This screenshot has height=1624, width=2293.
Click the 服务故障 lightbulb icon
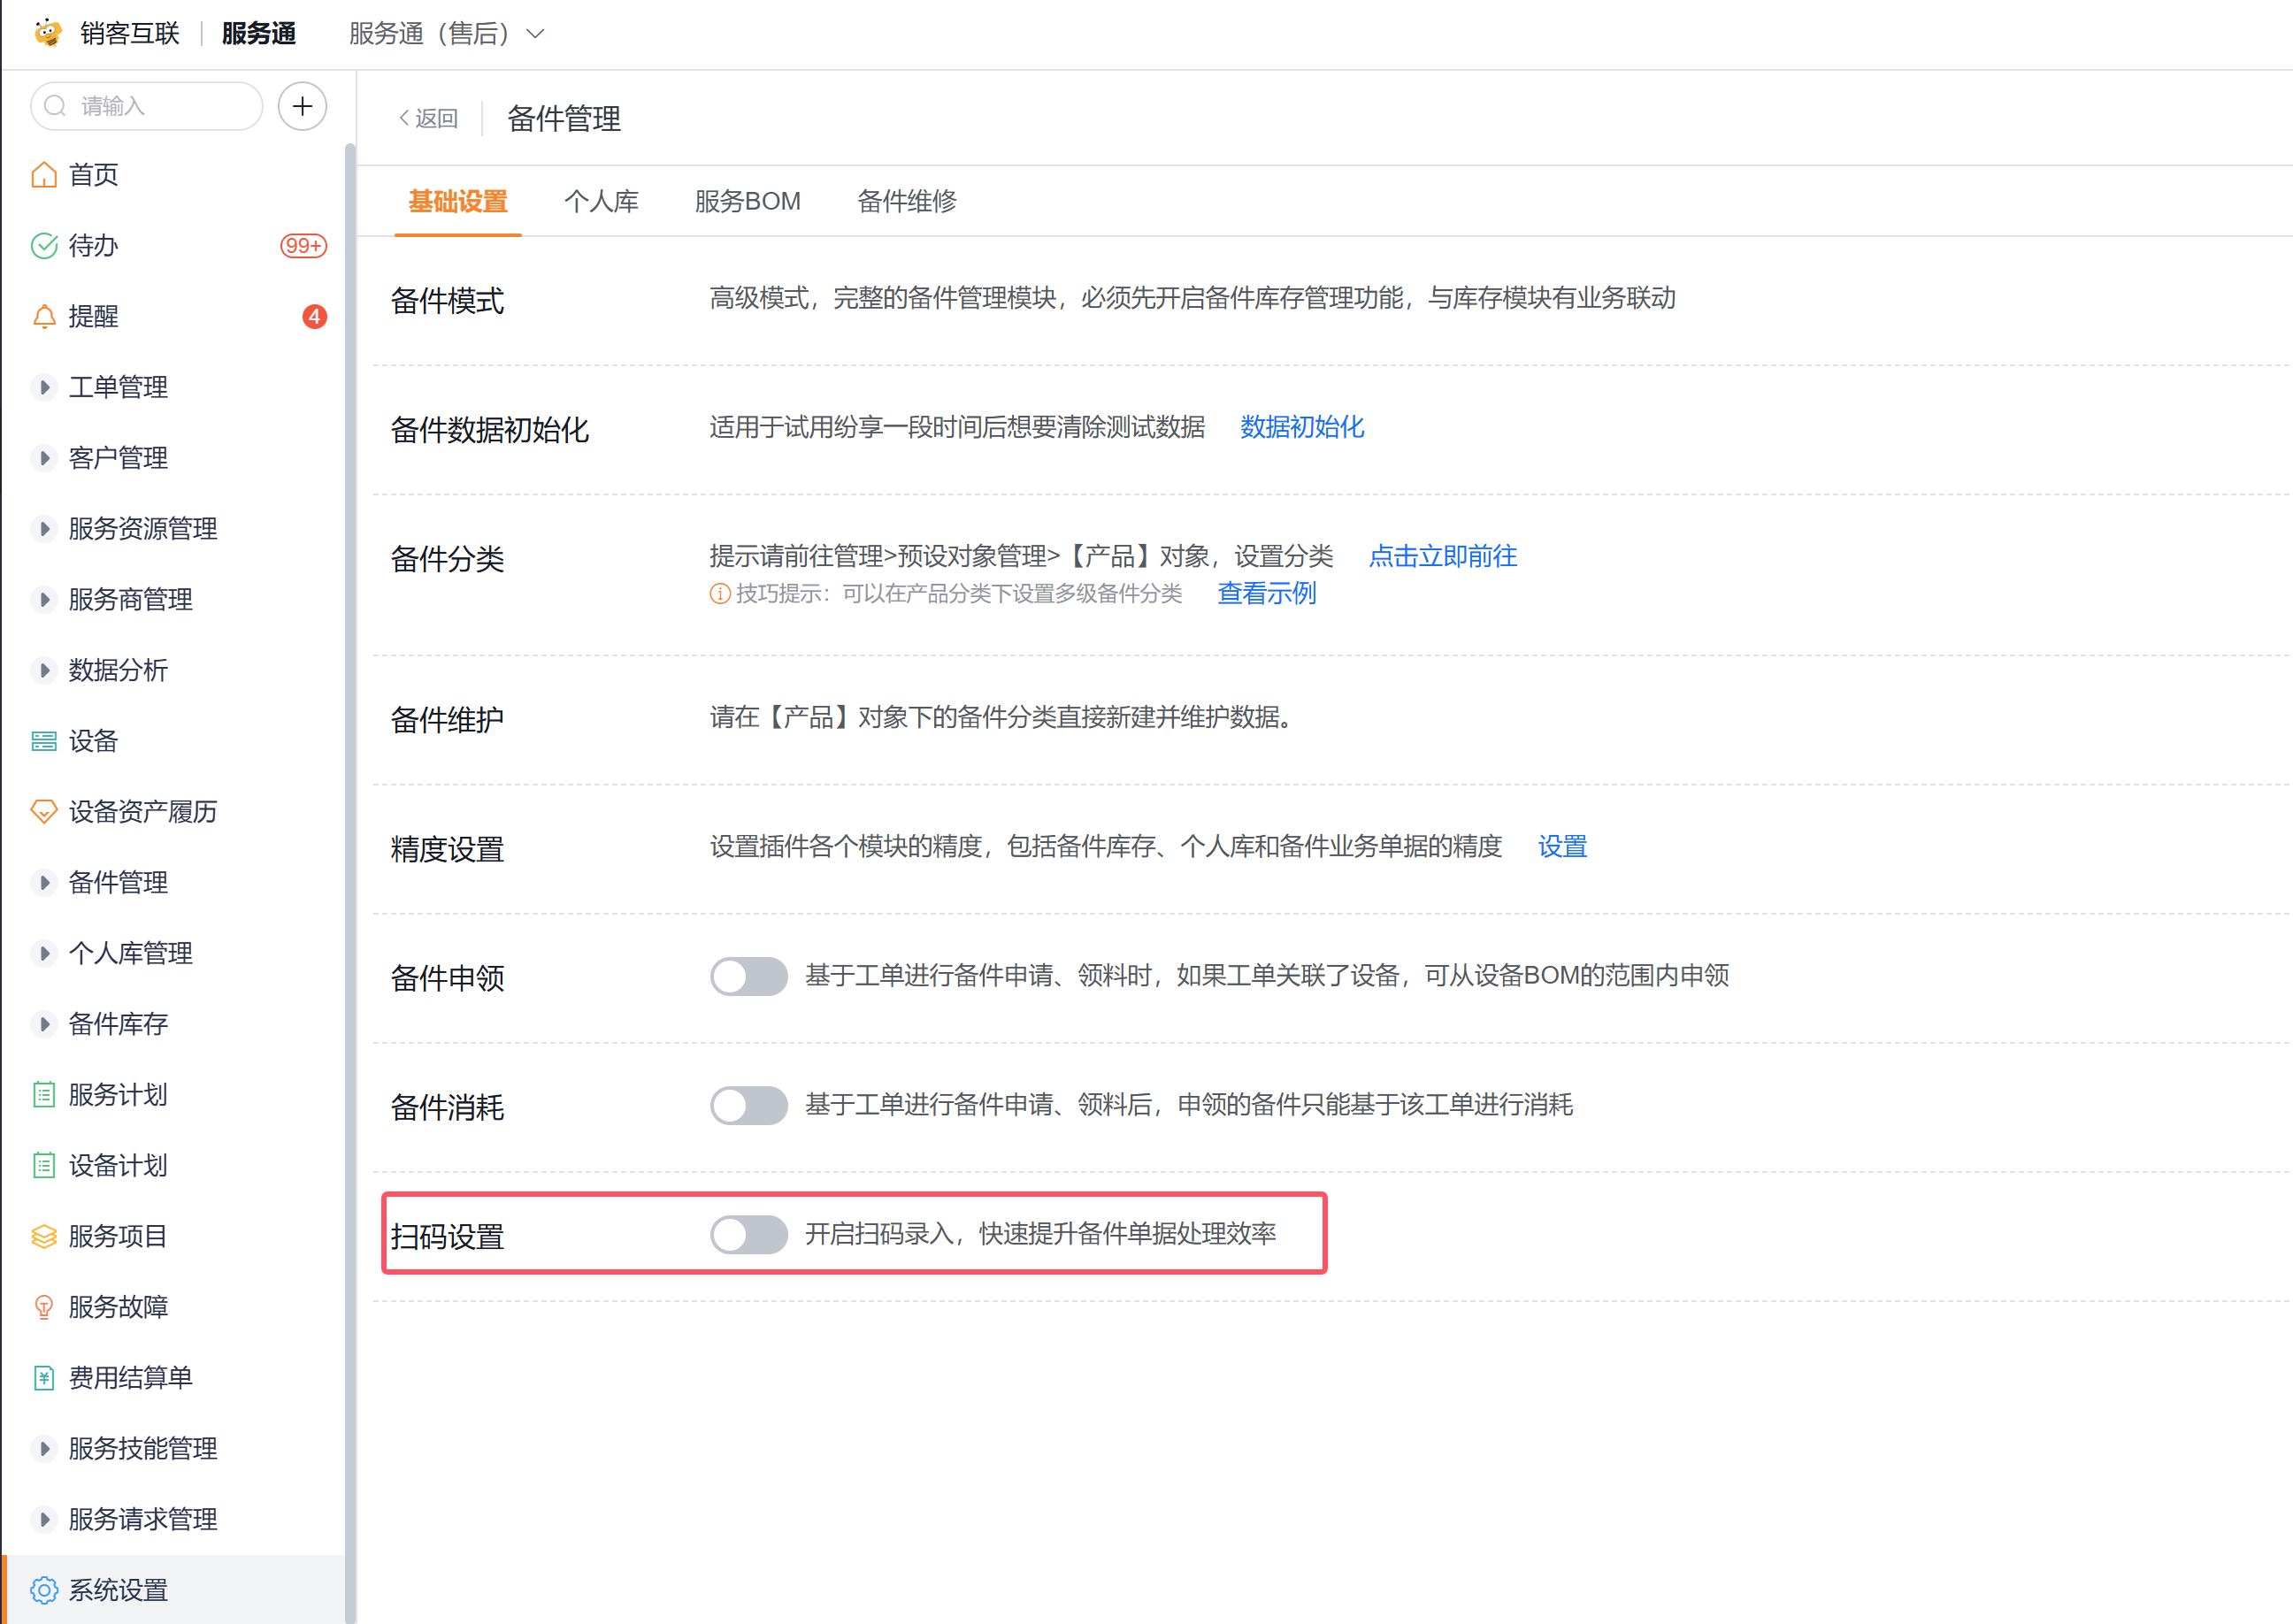tap(44, 1307)
